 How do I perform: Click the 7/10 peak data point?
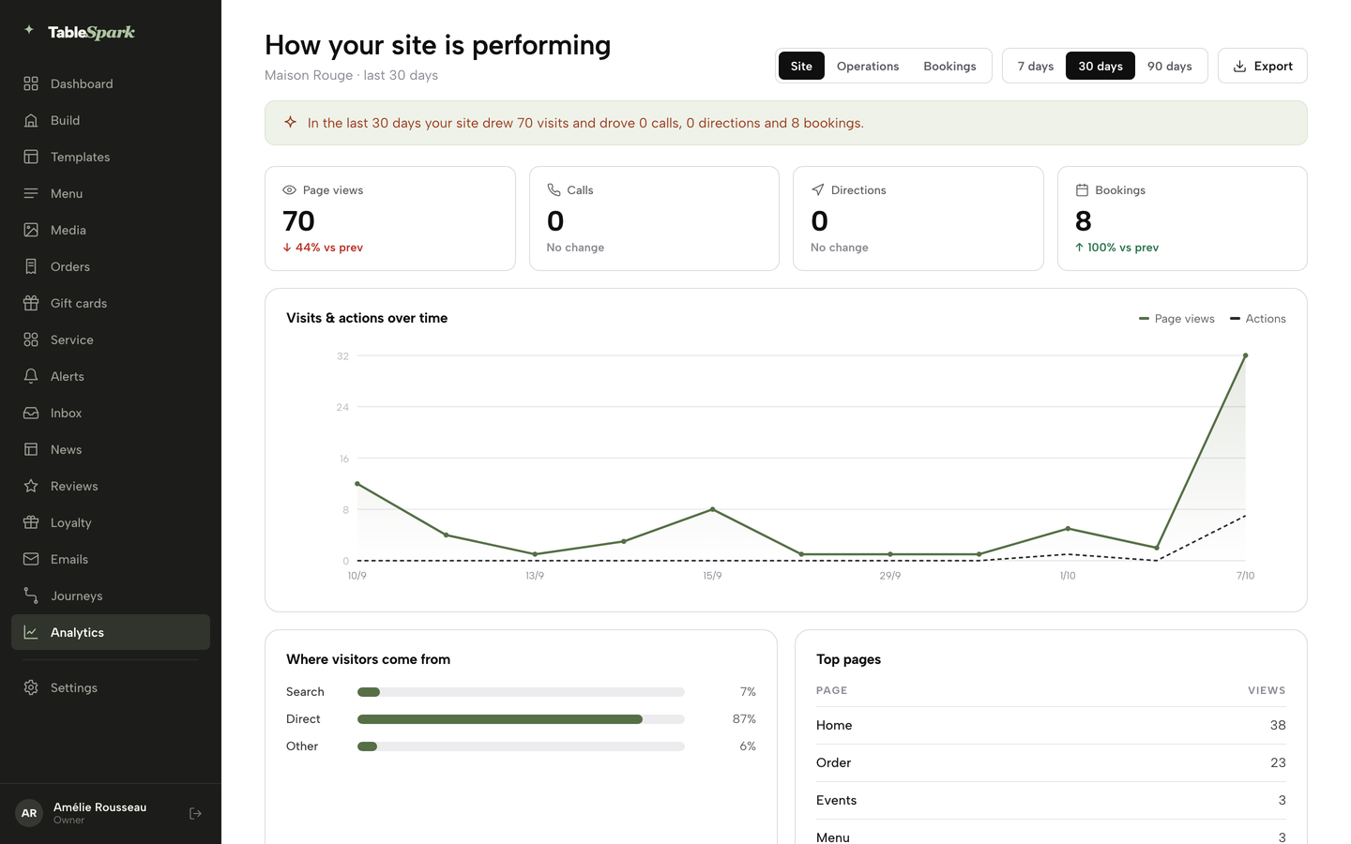1245,355
